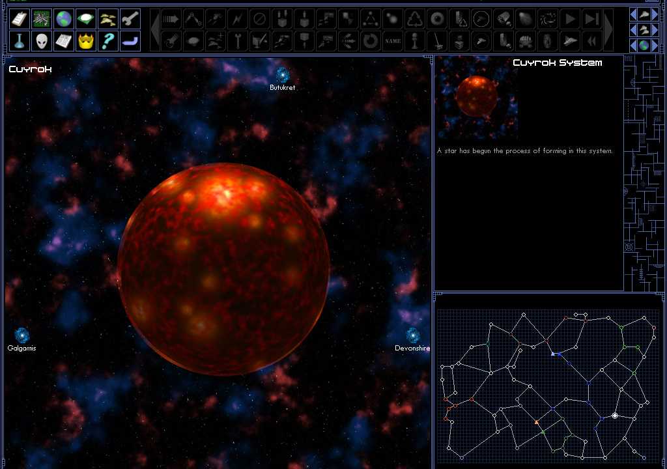Image resolution: width=667 pixels, height=469 pixels.
Task: Click the clear orders no-entry icon
Action: pyautogui.click(x=260, y=18)
